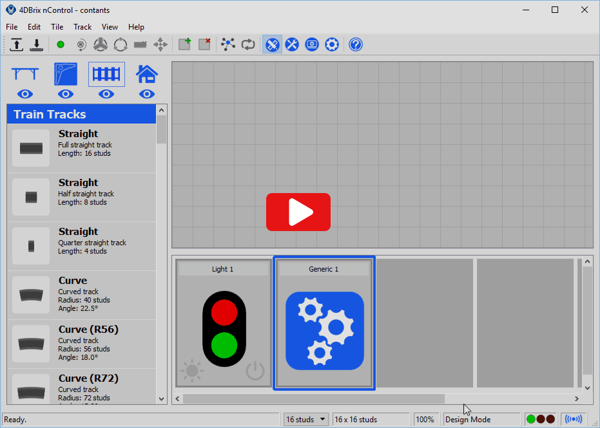Click the 100% zoom status field
Screen dimensions: 600x428
coord(425,419)
